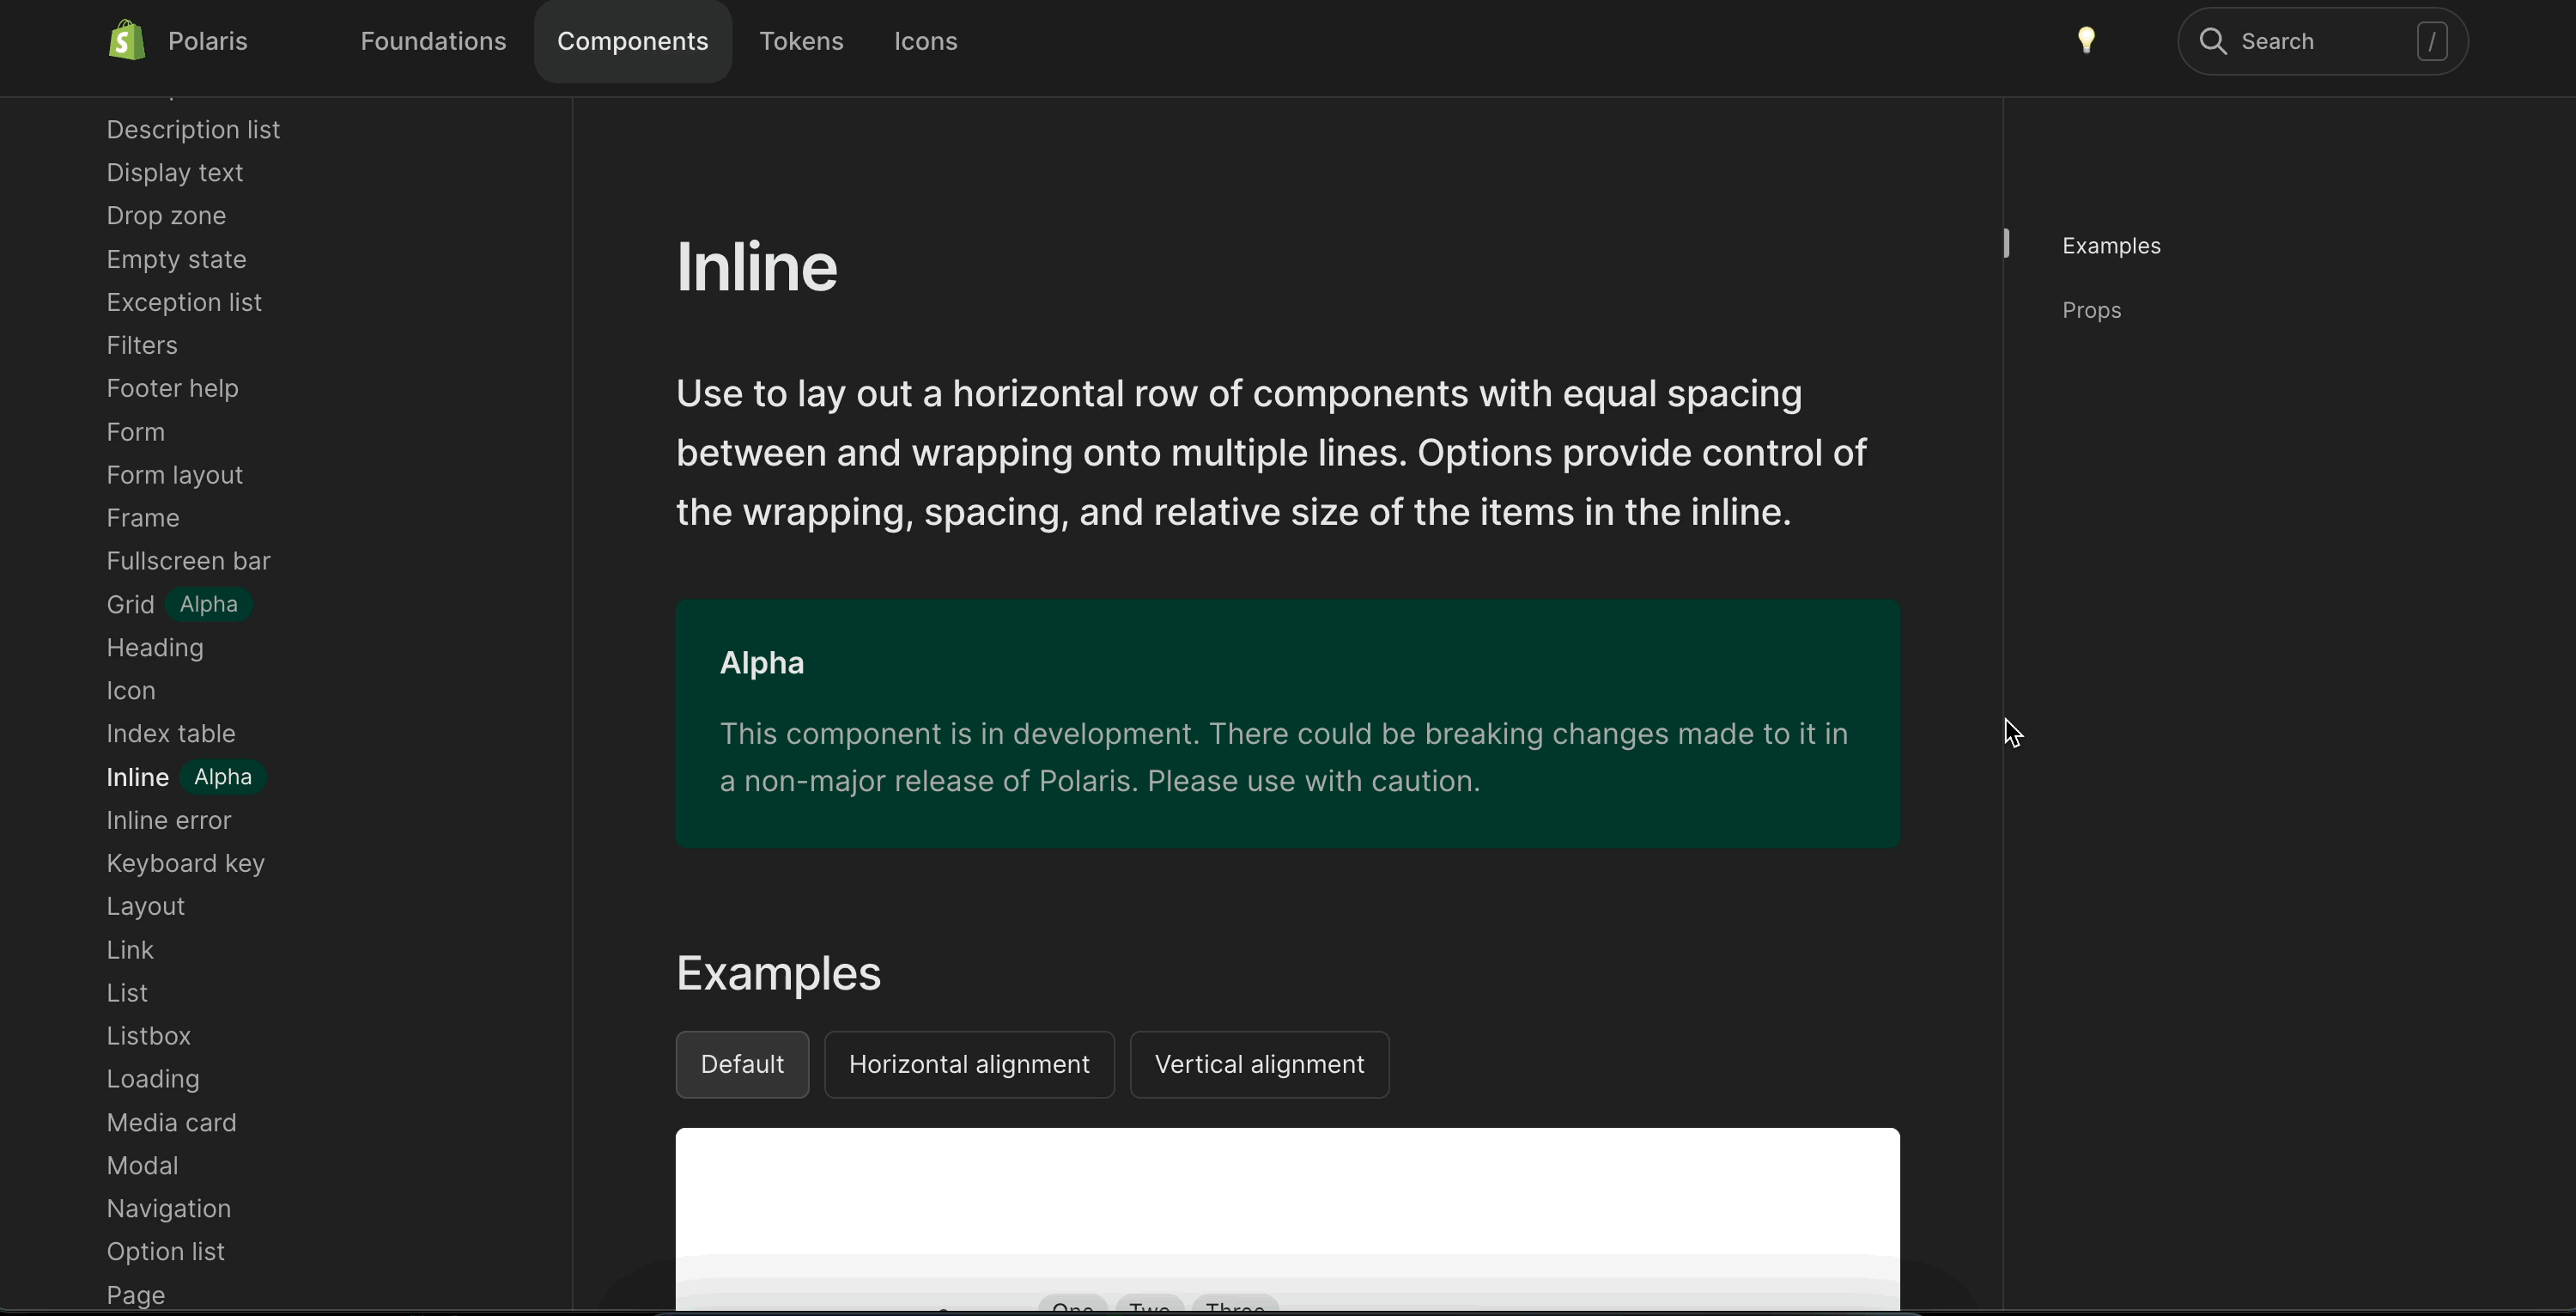Show the Vertical alignment example
Image resolution: width=2576 pixels, height=1316 pixels.
(1258, 1063)
